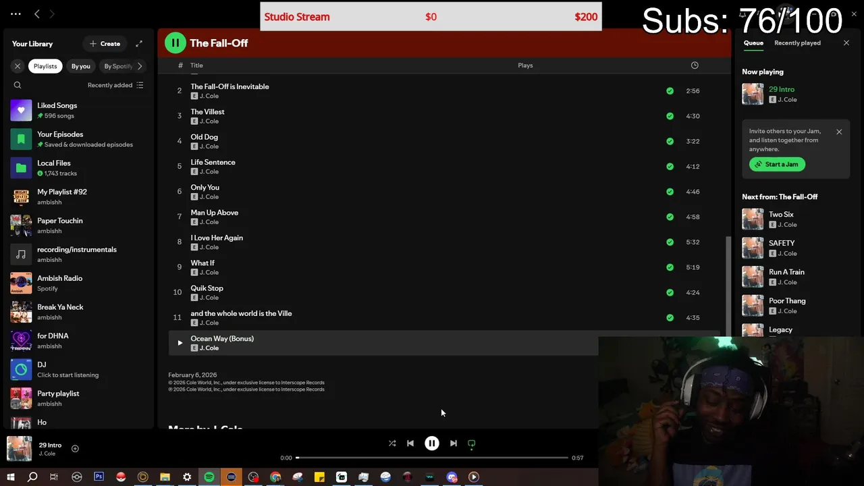Open the Ambish Radio playlist
Screen dimensions: 864x486
coord(78,283)
